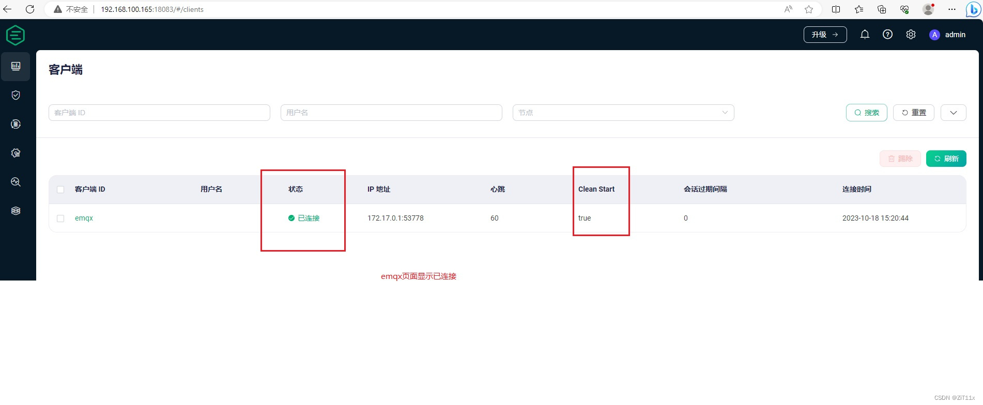Click the IP address column header
Viewport: 983px width, 405px height.
(379, 189)
